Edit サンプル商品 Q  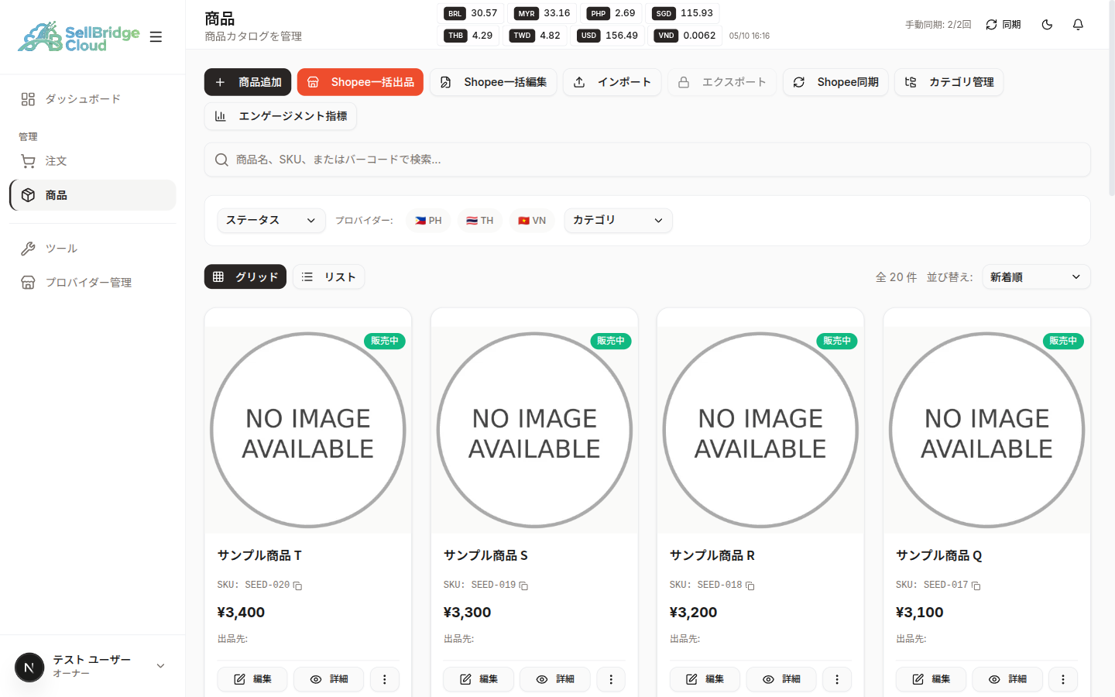tap(930, 679)
